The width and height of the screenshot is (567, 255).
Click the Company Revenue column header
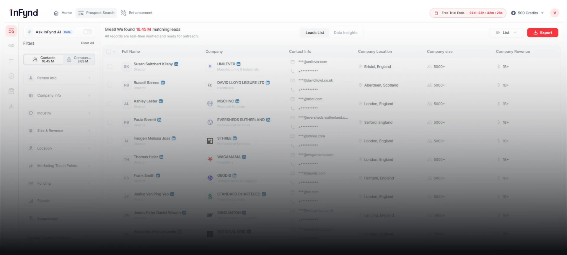513,52
